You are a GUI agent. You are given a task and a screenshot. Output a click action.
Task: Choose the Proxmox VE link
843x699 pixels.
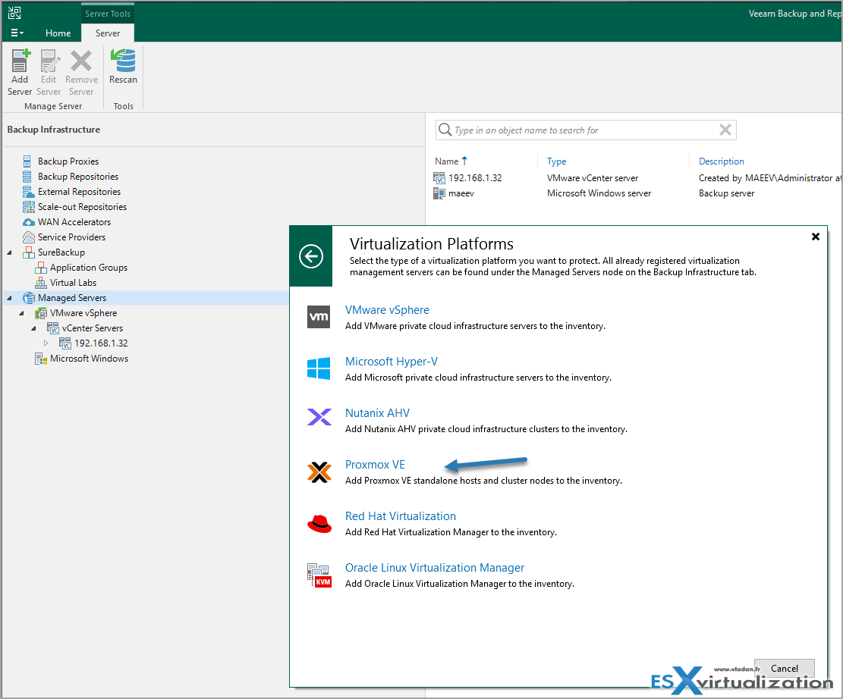click(376, 465)
